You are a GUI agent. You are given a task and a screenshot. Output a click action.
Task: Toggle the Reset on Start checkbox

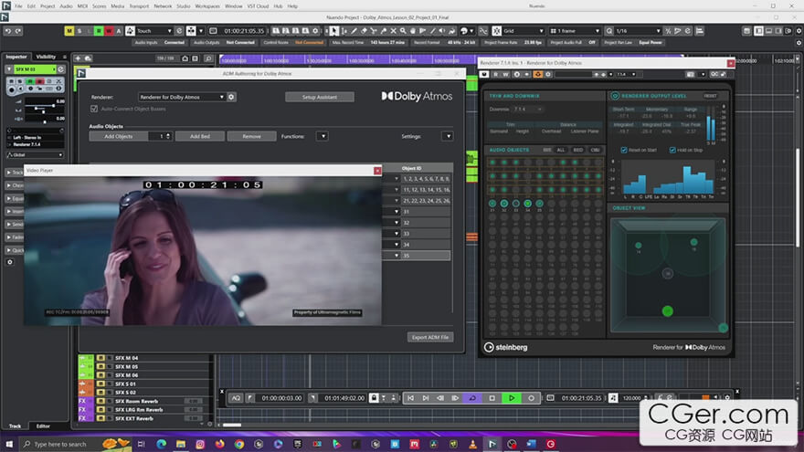(624, 150)
